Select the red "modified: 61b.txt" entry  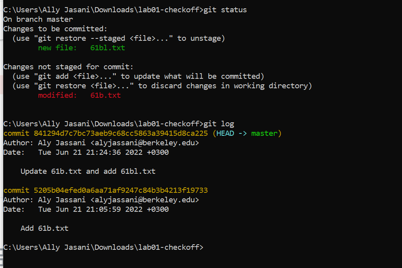tap(79, 95)
